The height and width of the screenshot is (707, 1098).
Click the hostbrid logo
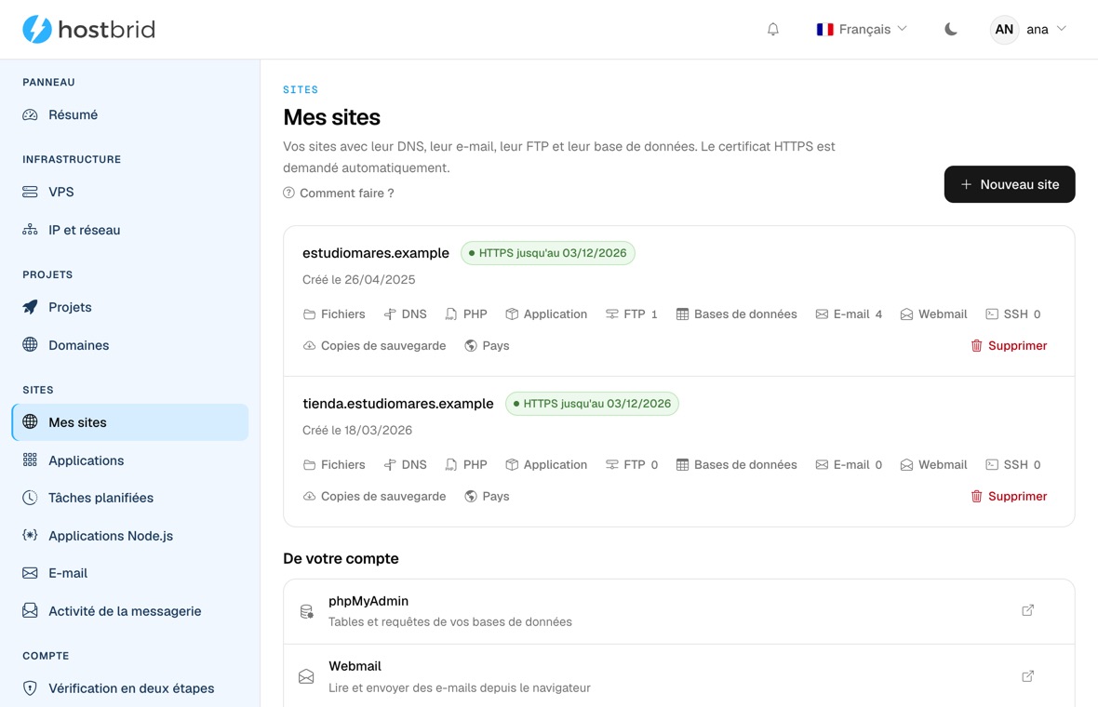click(88, 30)
